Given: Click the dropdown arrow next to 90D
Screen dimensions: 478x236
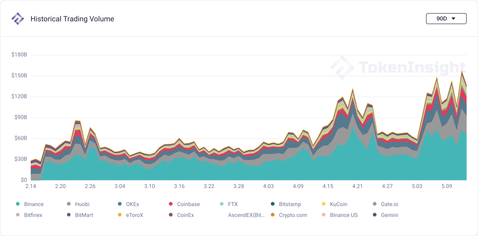Looking at the screenshot, I should tap(453, 19).
